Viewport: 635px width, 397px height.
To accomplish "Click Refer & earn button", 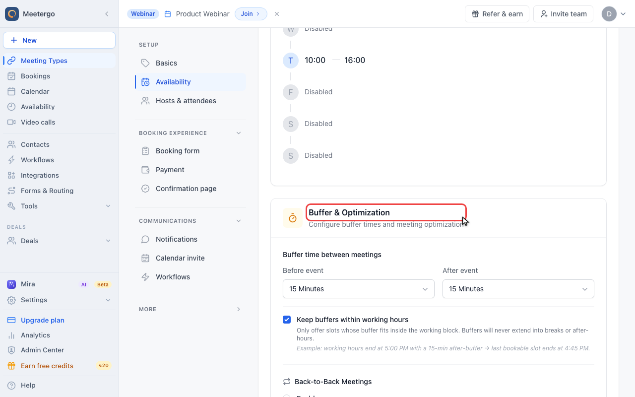I will coord(497,14).
